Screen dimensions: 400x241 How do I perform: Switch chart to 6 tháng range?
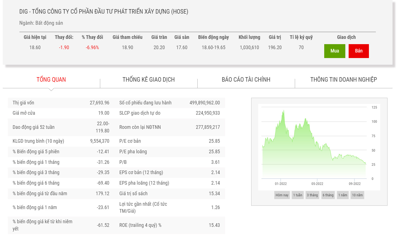pyautogui.click(x=328, y=195)
